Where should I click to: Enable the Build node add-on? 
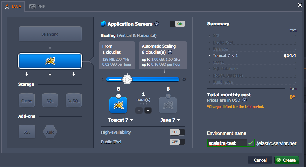pyautogui.click(x=50, y=132)
